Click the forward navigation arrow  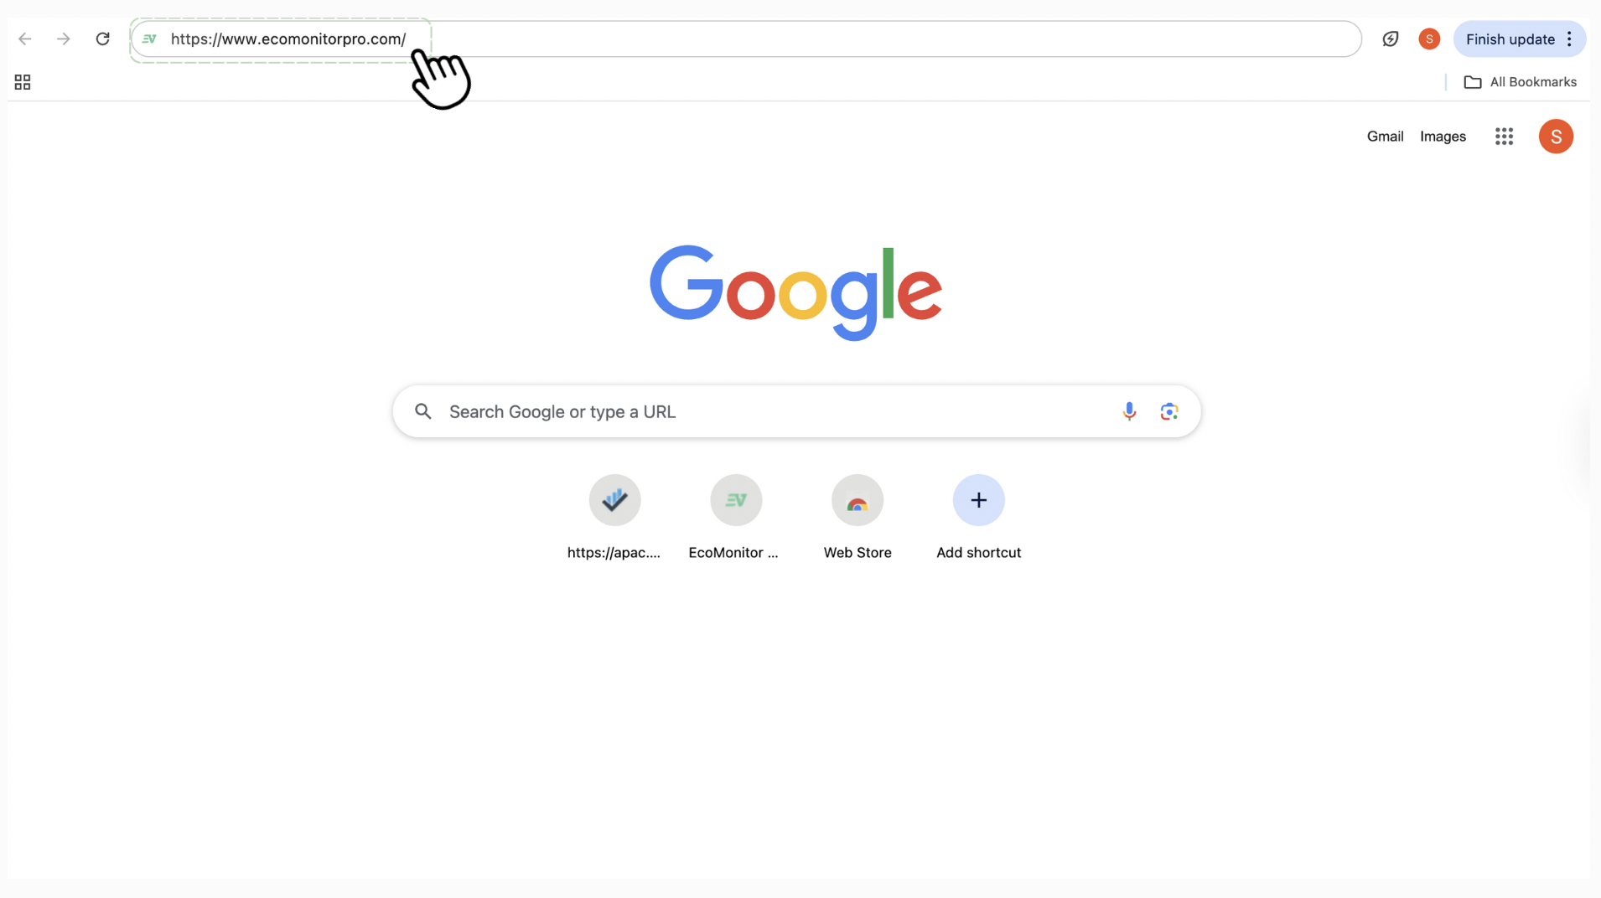[64, 39]
